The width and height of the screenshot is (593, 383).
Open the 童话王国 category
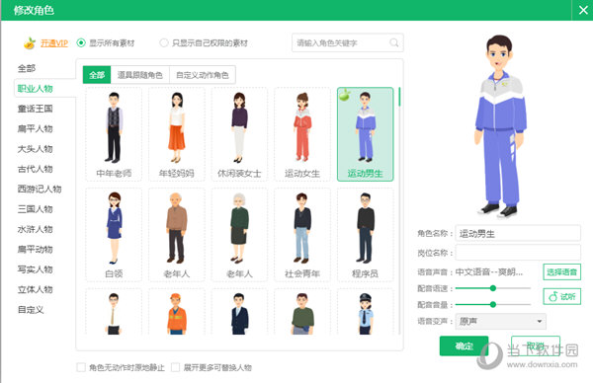pos(36,109)
